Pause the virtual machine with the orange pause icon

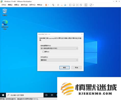point(46,5)
